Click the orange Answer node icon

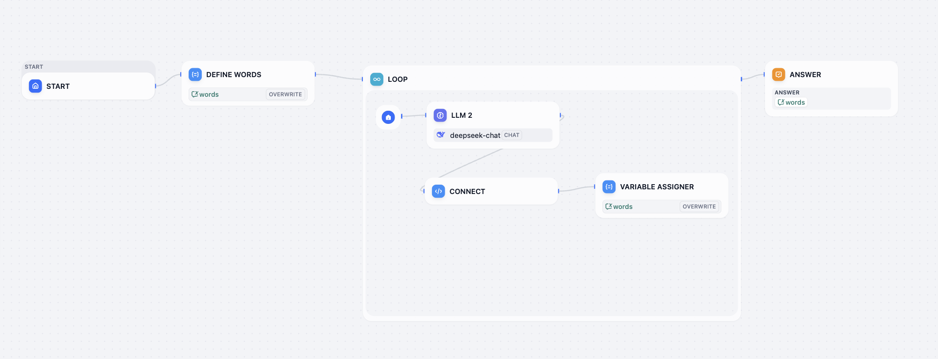point(778,75)
